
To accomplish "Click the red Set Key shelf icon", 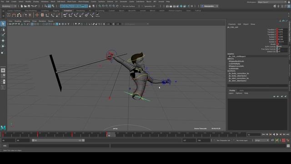I will pos(37,15).
